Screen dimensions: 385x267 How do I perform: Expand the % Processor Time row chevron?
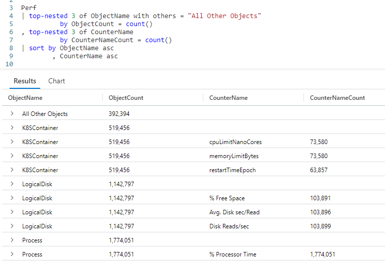[x=12, y=254]
